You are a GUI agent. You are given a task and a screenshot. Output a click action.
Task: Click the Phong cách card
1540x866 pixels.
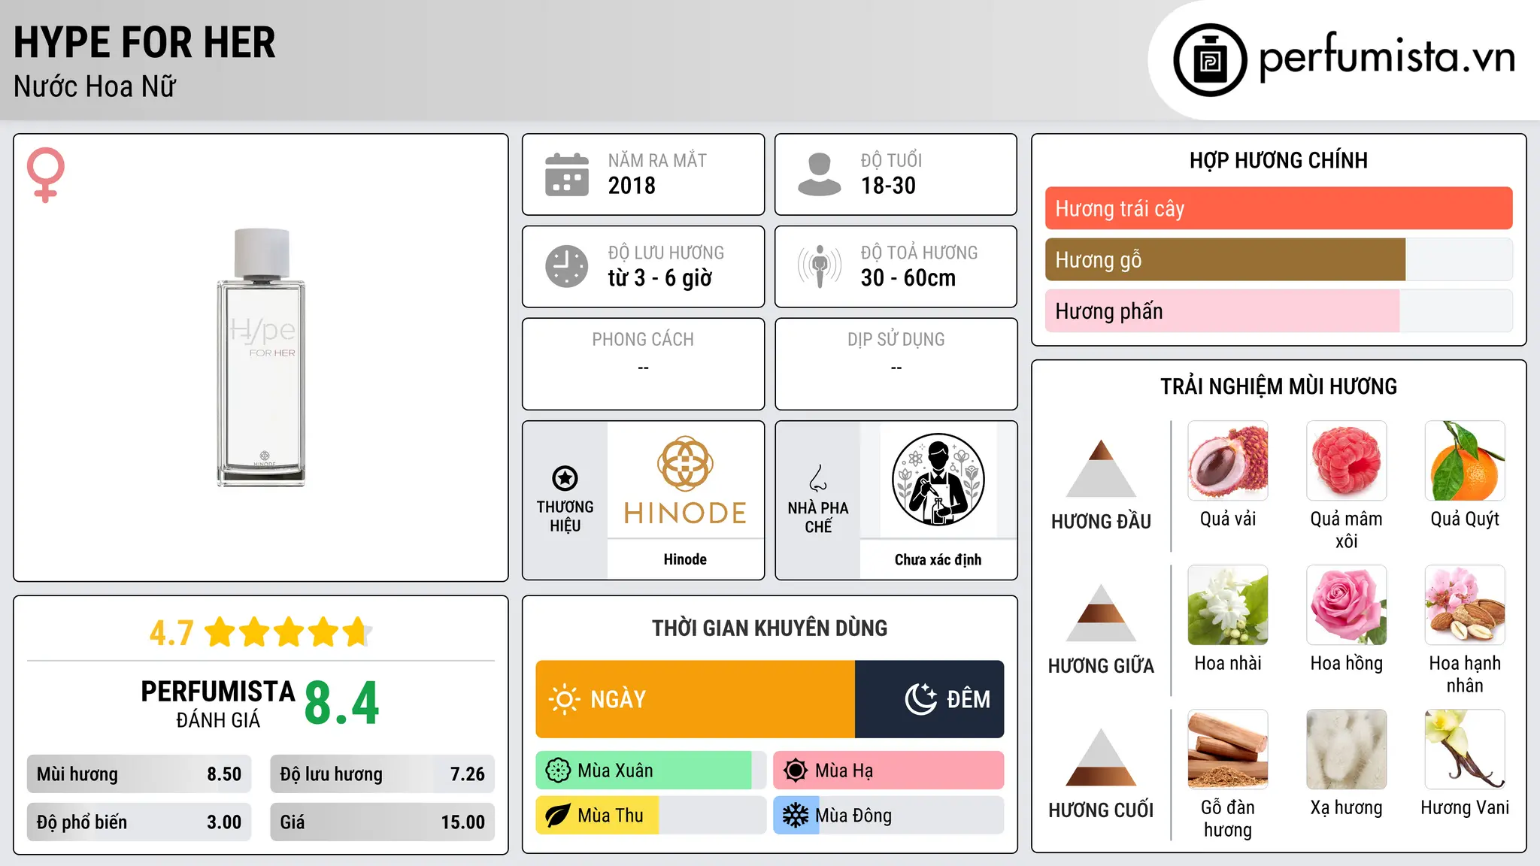(x=643, y=364)
